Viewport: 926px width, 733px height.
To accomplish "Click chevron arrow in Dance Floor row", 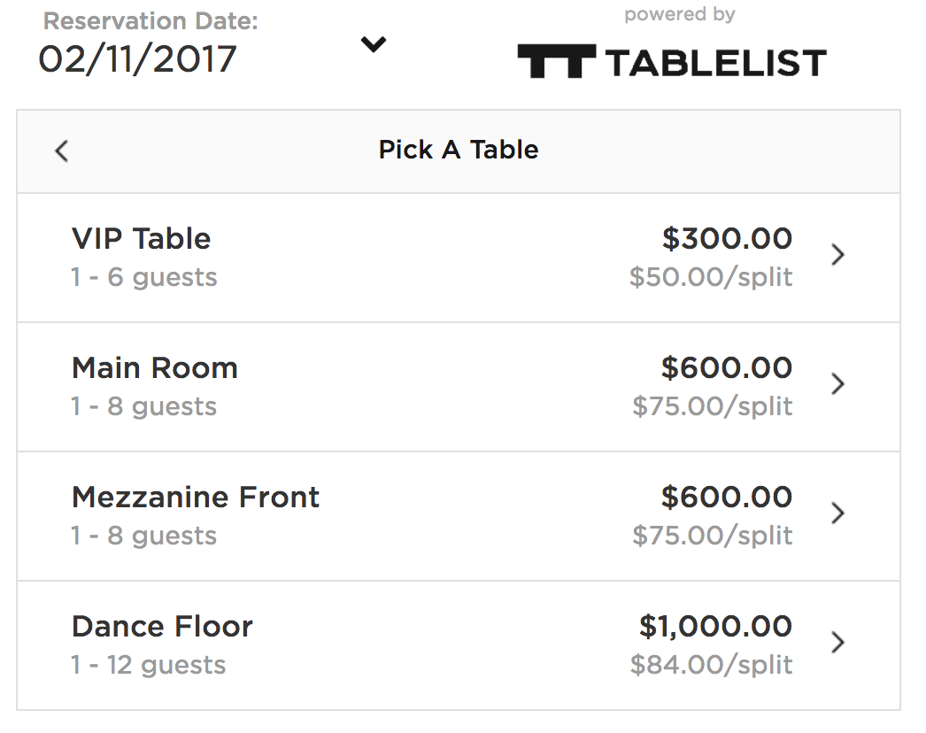I will (837, 643).
